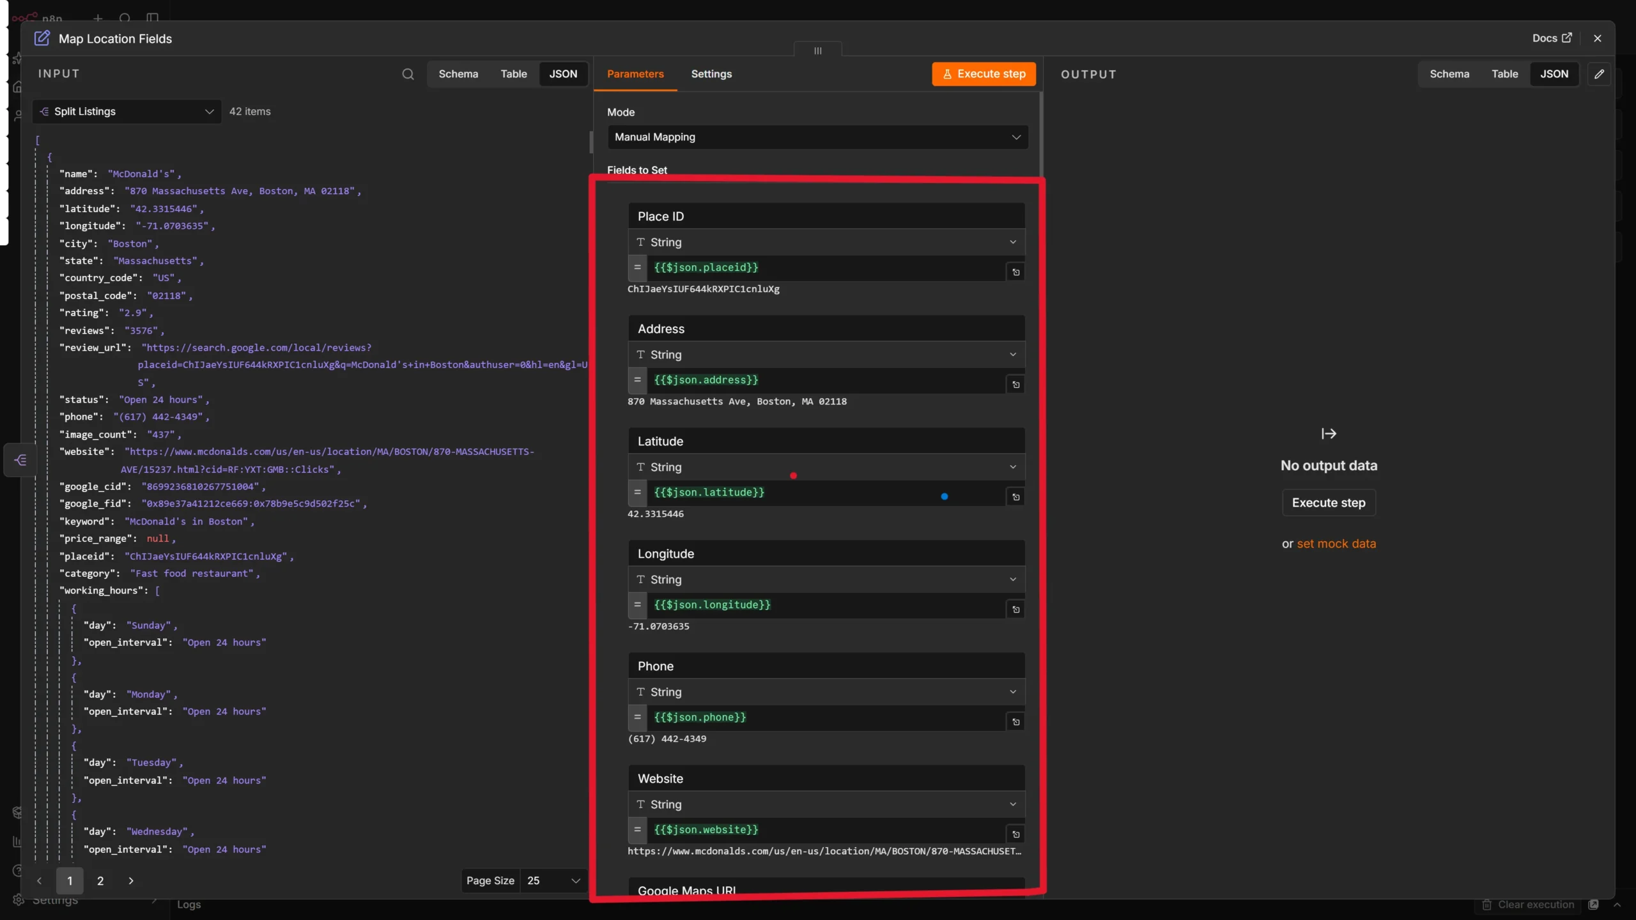
Task: Click the Clear execution button behind the dialog
Action: coord(1528,905)
